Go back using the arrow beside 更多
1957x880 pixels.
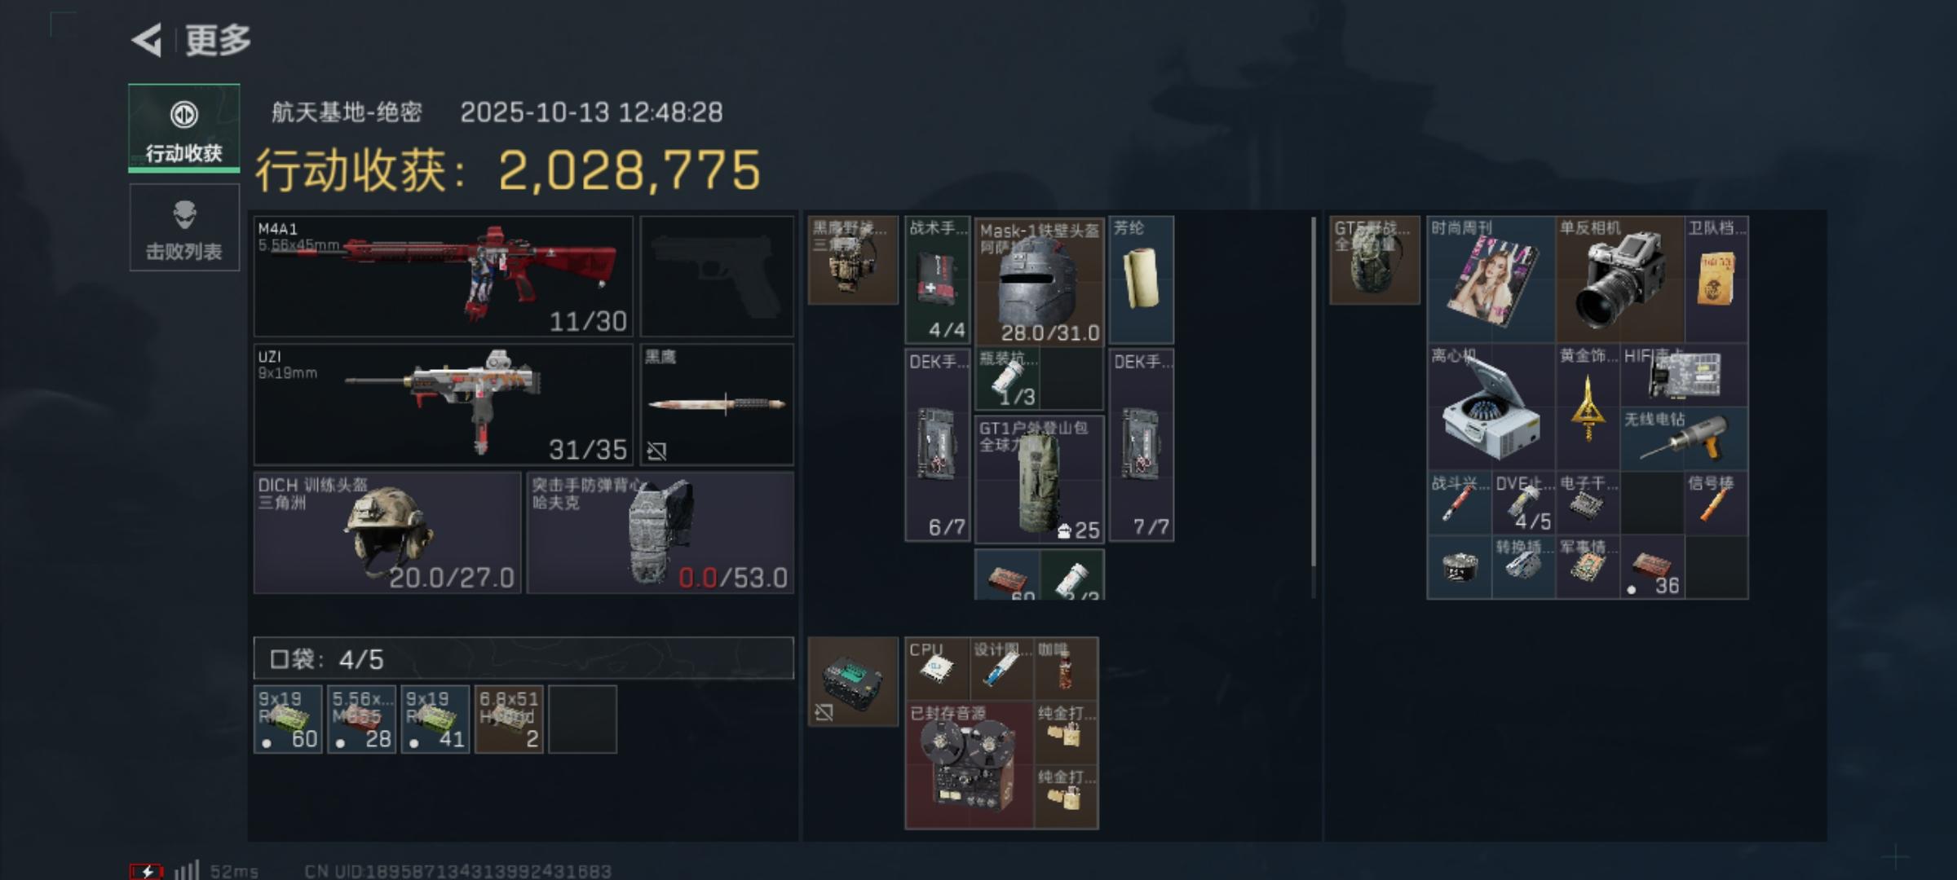pyautogui.click(x=148, y=40)
